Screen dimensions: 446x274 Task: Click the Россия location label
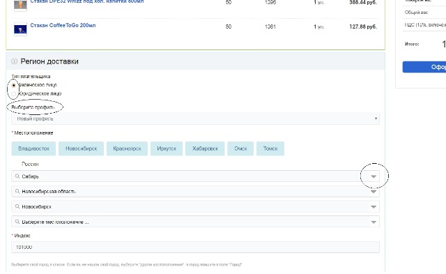(x=30, y=164)
